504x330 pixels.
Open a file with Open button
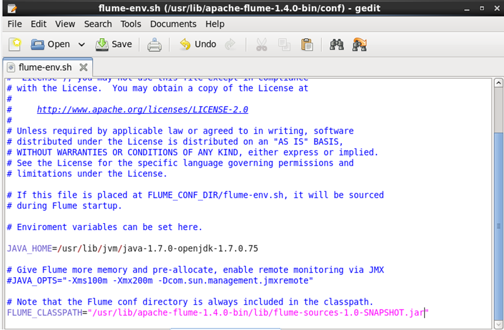point(50,45)
